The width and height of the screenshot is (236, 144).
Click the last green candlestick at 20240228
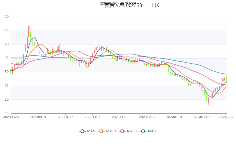(227, 80)
